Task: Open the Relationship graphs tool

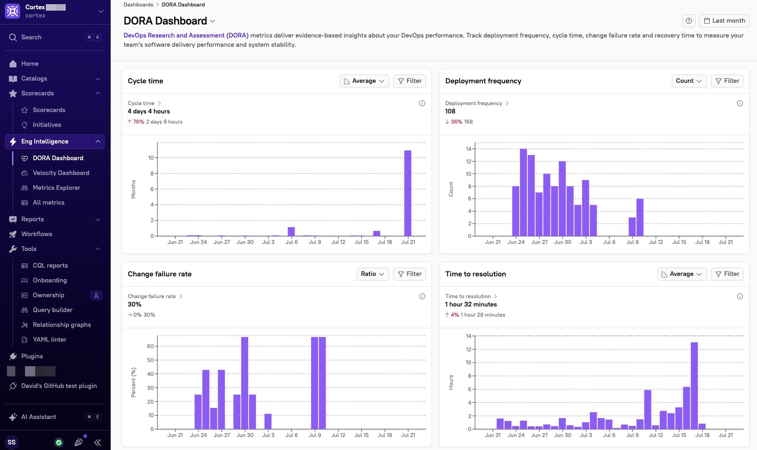Action: pyautogui.click(x=62, y=325)
